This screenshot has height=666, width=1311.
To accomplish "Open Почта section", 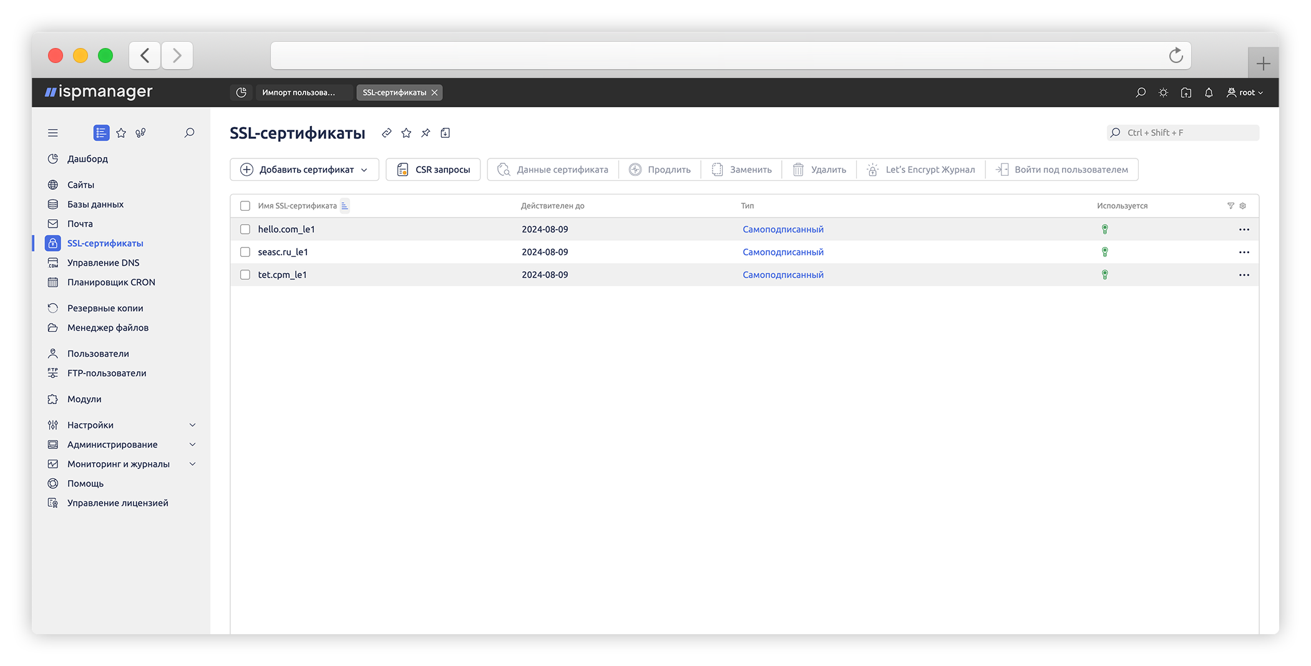I will tap(80, 223).
